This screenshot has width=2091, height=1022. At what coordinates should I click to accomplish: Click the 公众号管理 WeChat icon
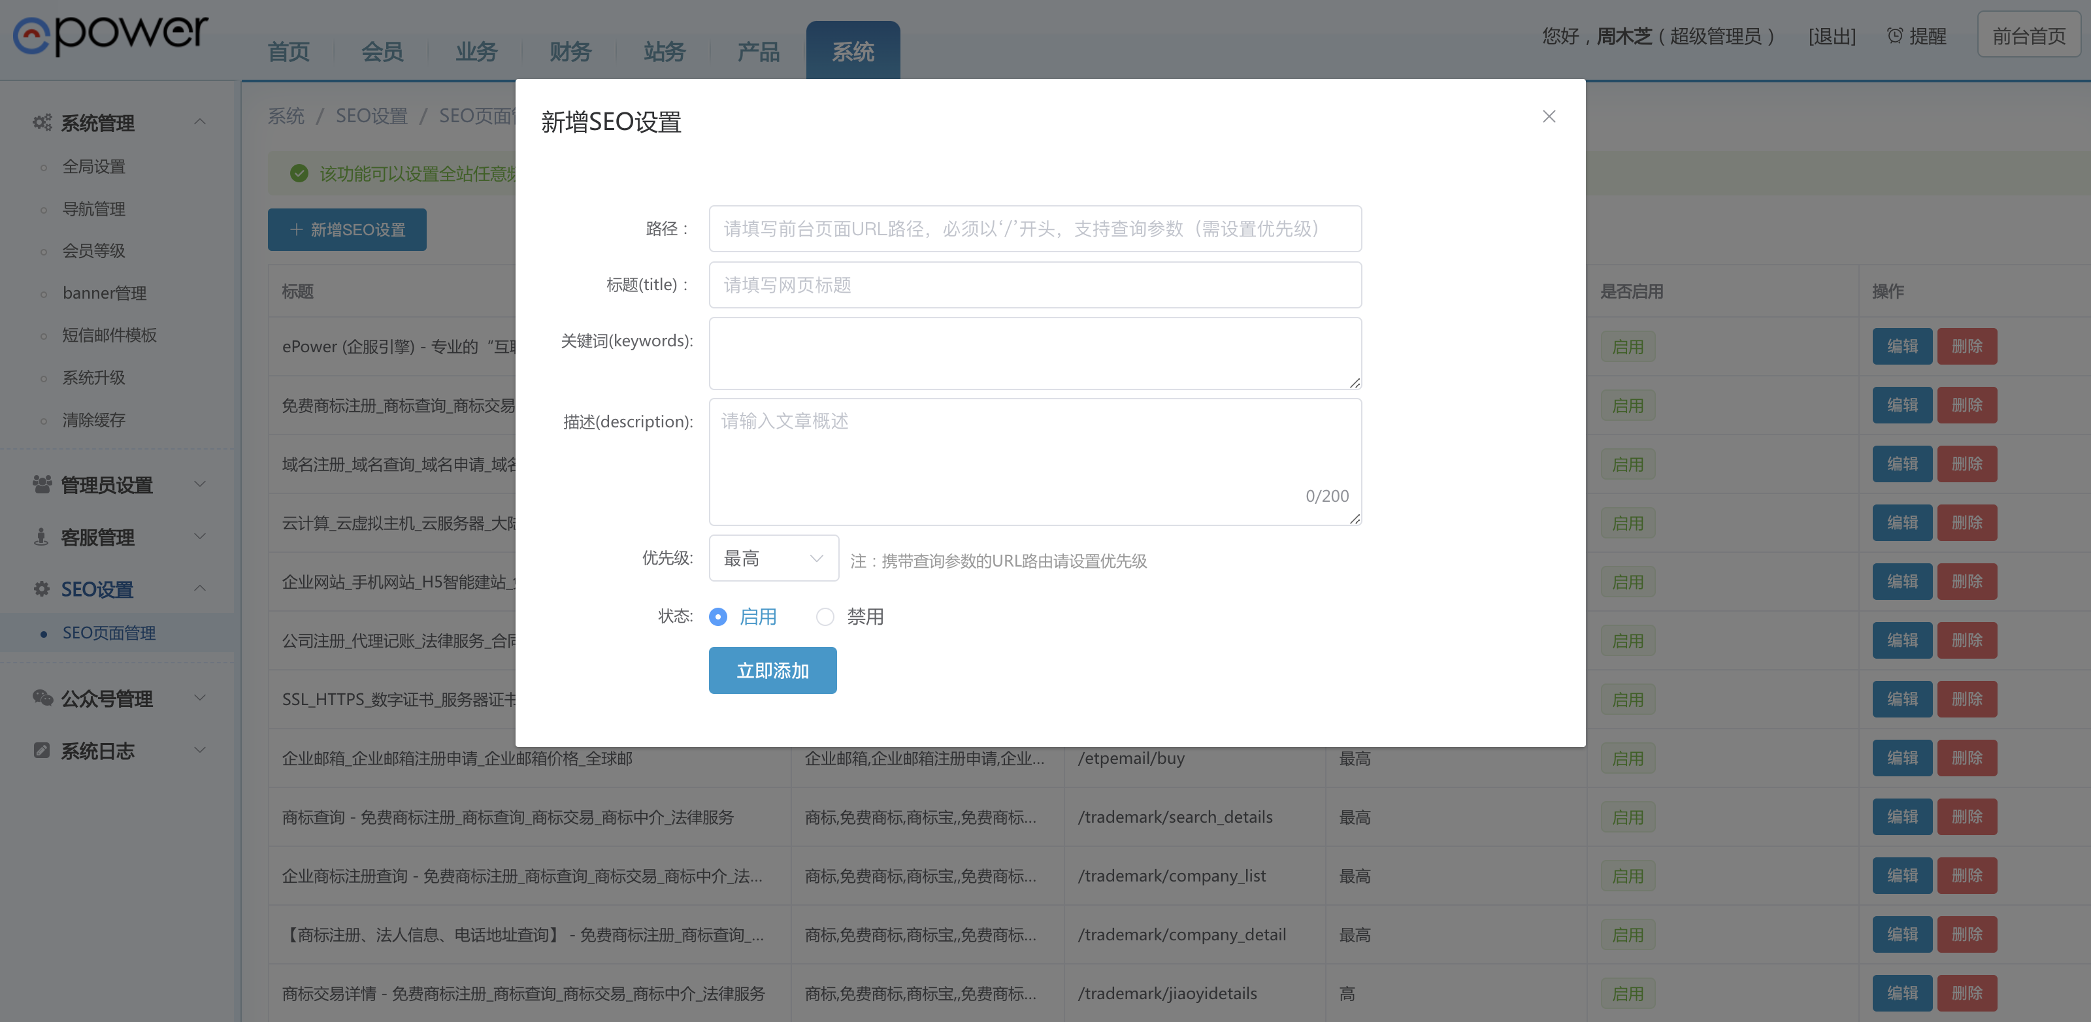point(42,698)
